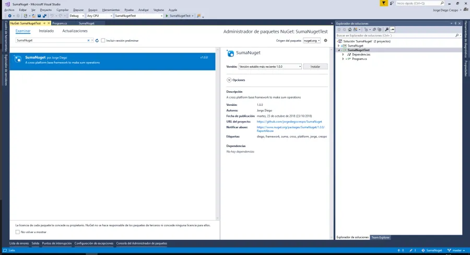Open the Compilar menu

(62, 10)
